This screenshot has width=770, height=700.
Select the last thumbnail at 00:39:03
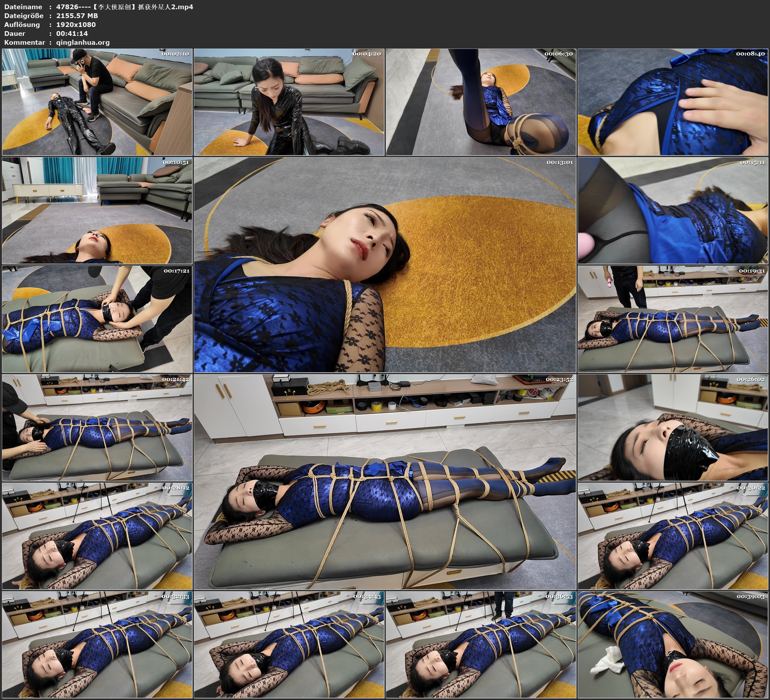pyautogui.click(x=673, y=644)
